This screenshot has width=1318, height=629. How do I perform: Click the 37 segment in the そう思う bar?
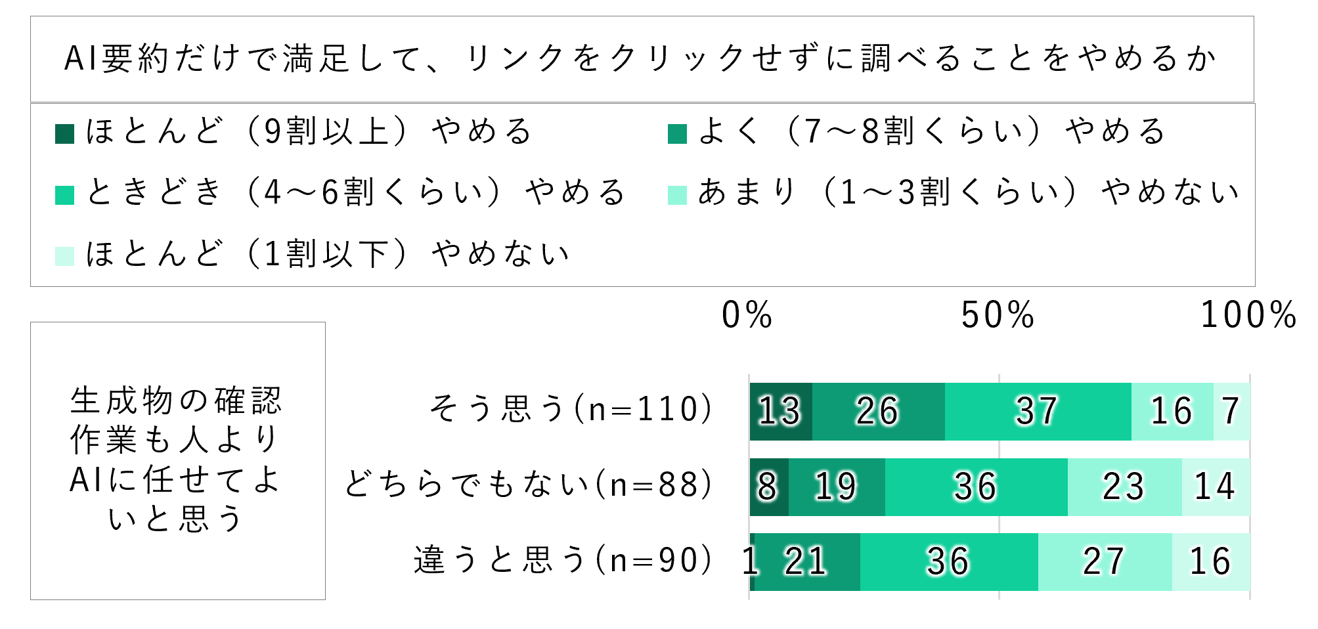tap(1038, 412)
